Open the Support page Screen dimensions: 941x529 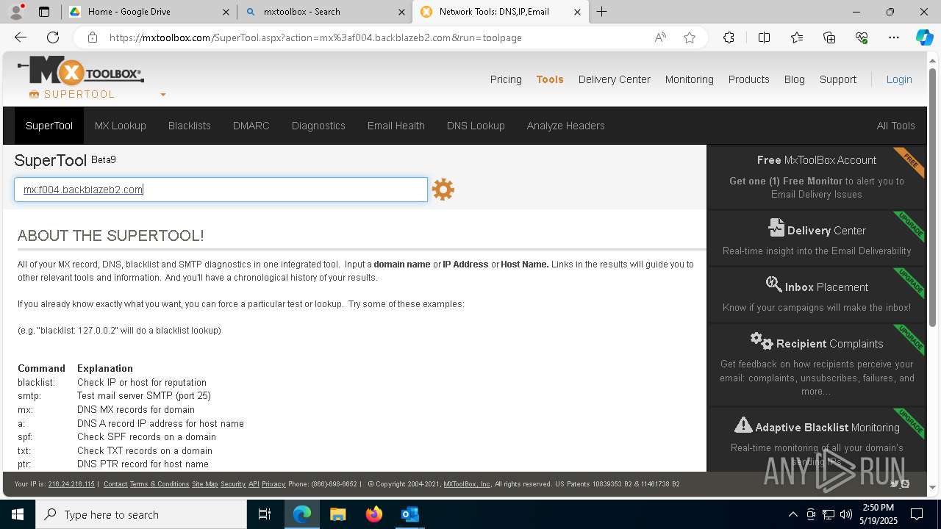[x=838, y=79]
